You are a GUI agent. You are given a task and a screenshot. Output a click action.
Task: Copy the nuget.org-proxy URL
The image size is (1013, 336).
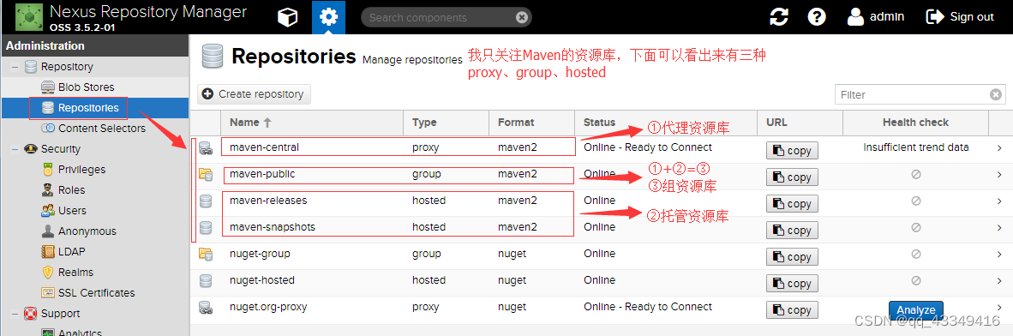pos(792,309)
